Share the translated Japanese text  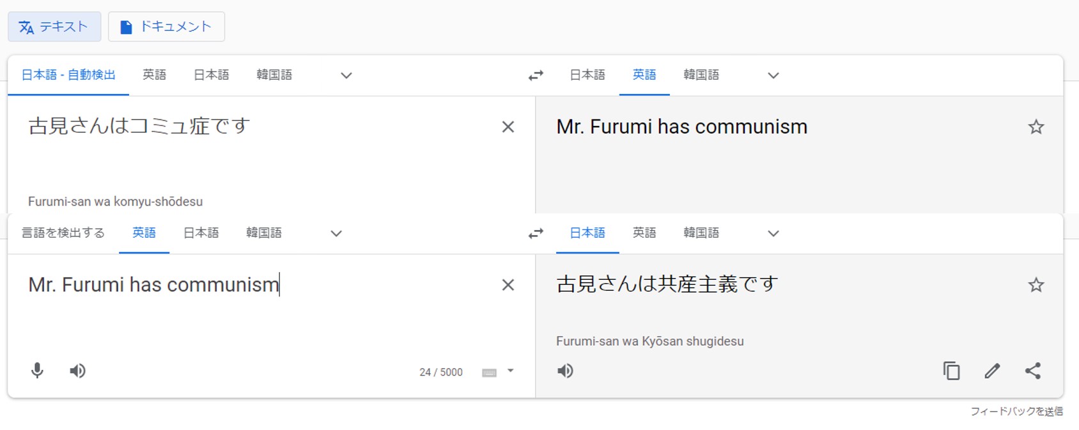(x=1033, y=371)
